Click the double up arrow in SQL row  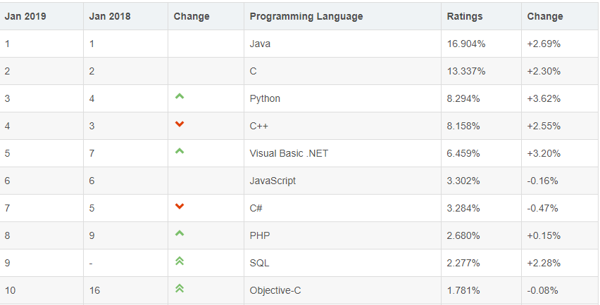[x=180, y=261]
